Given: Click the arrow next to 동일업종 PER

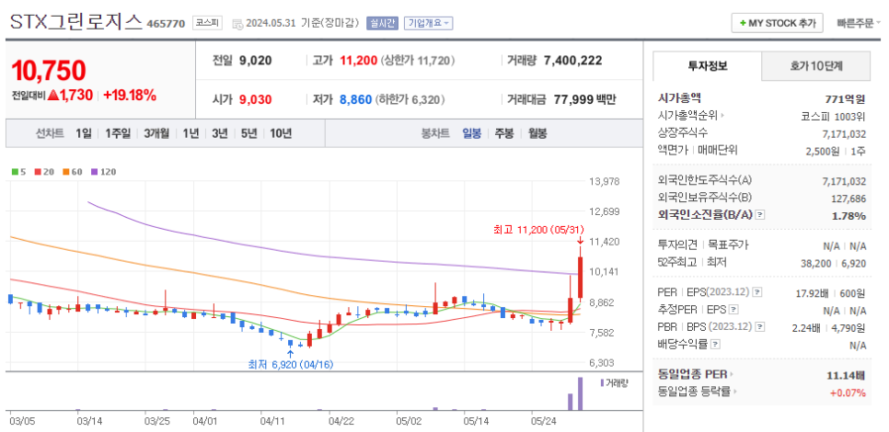Looking at the screenshot, I should [732, 374].
